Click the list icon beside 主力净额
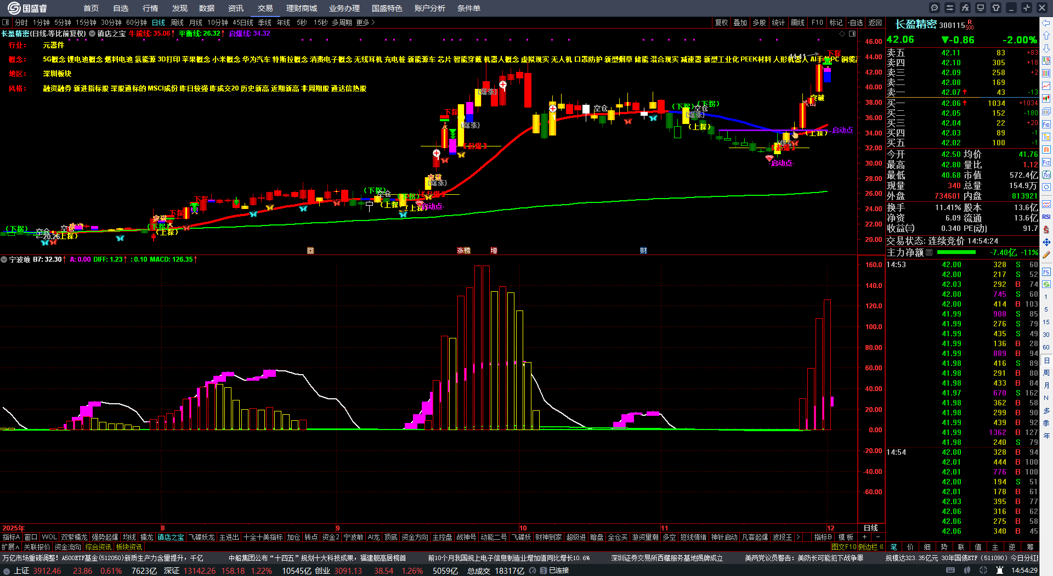The height and width of the screenshot is (576, 1053). click(x=929, y=252)
